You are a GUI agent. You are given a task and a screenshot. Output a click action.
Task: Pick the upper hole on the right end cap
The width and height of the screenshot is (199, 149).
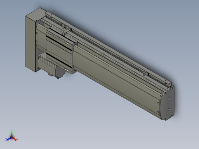coord(169,99)
